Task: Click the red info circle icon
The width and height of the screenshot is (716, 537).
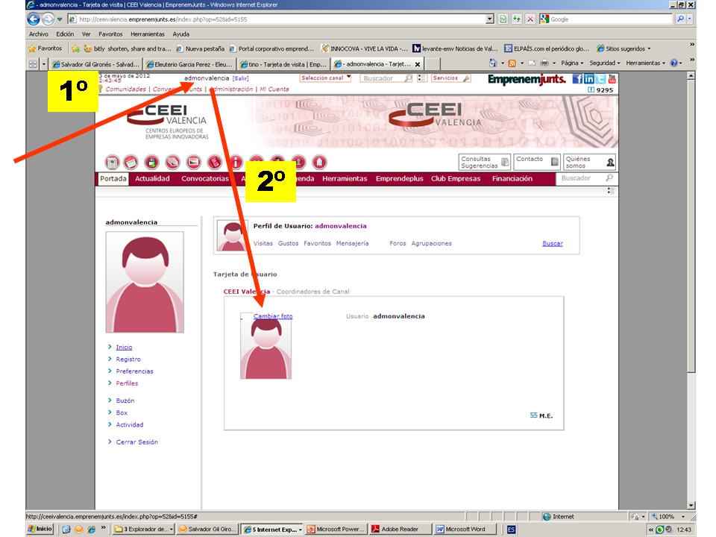Action: point(236,162)
